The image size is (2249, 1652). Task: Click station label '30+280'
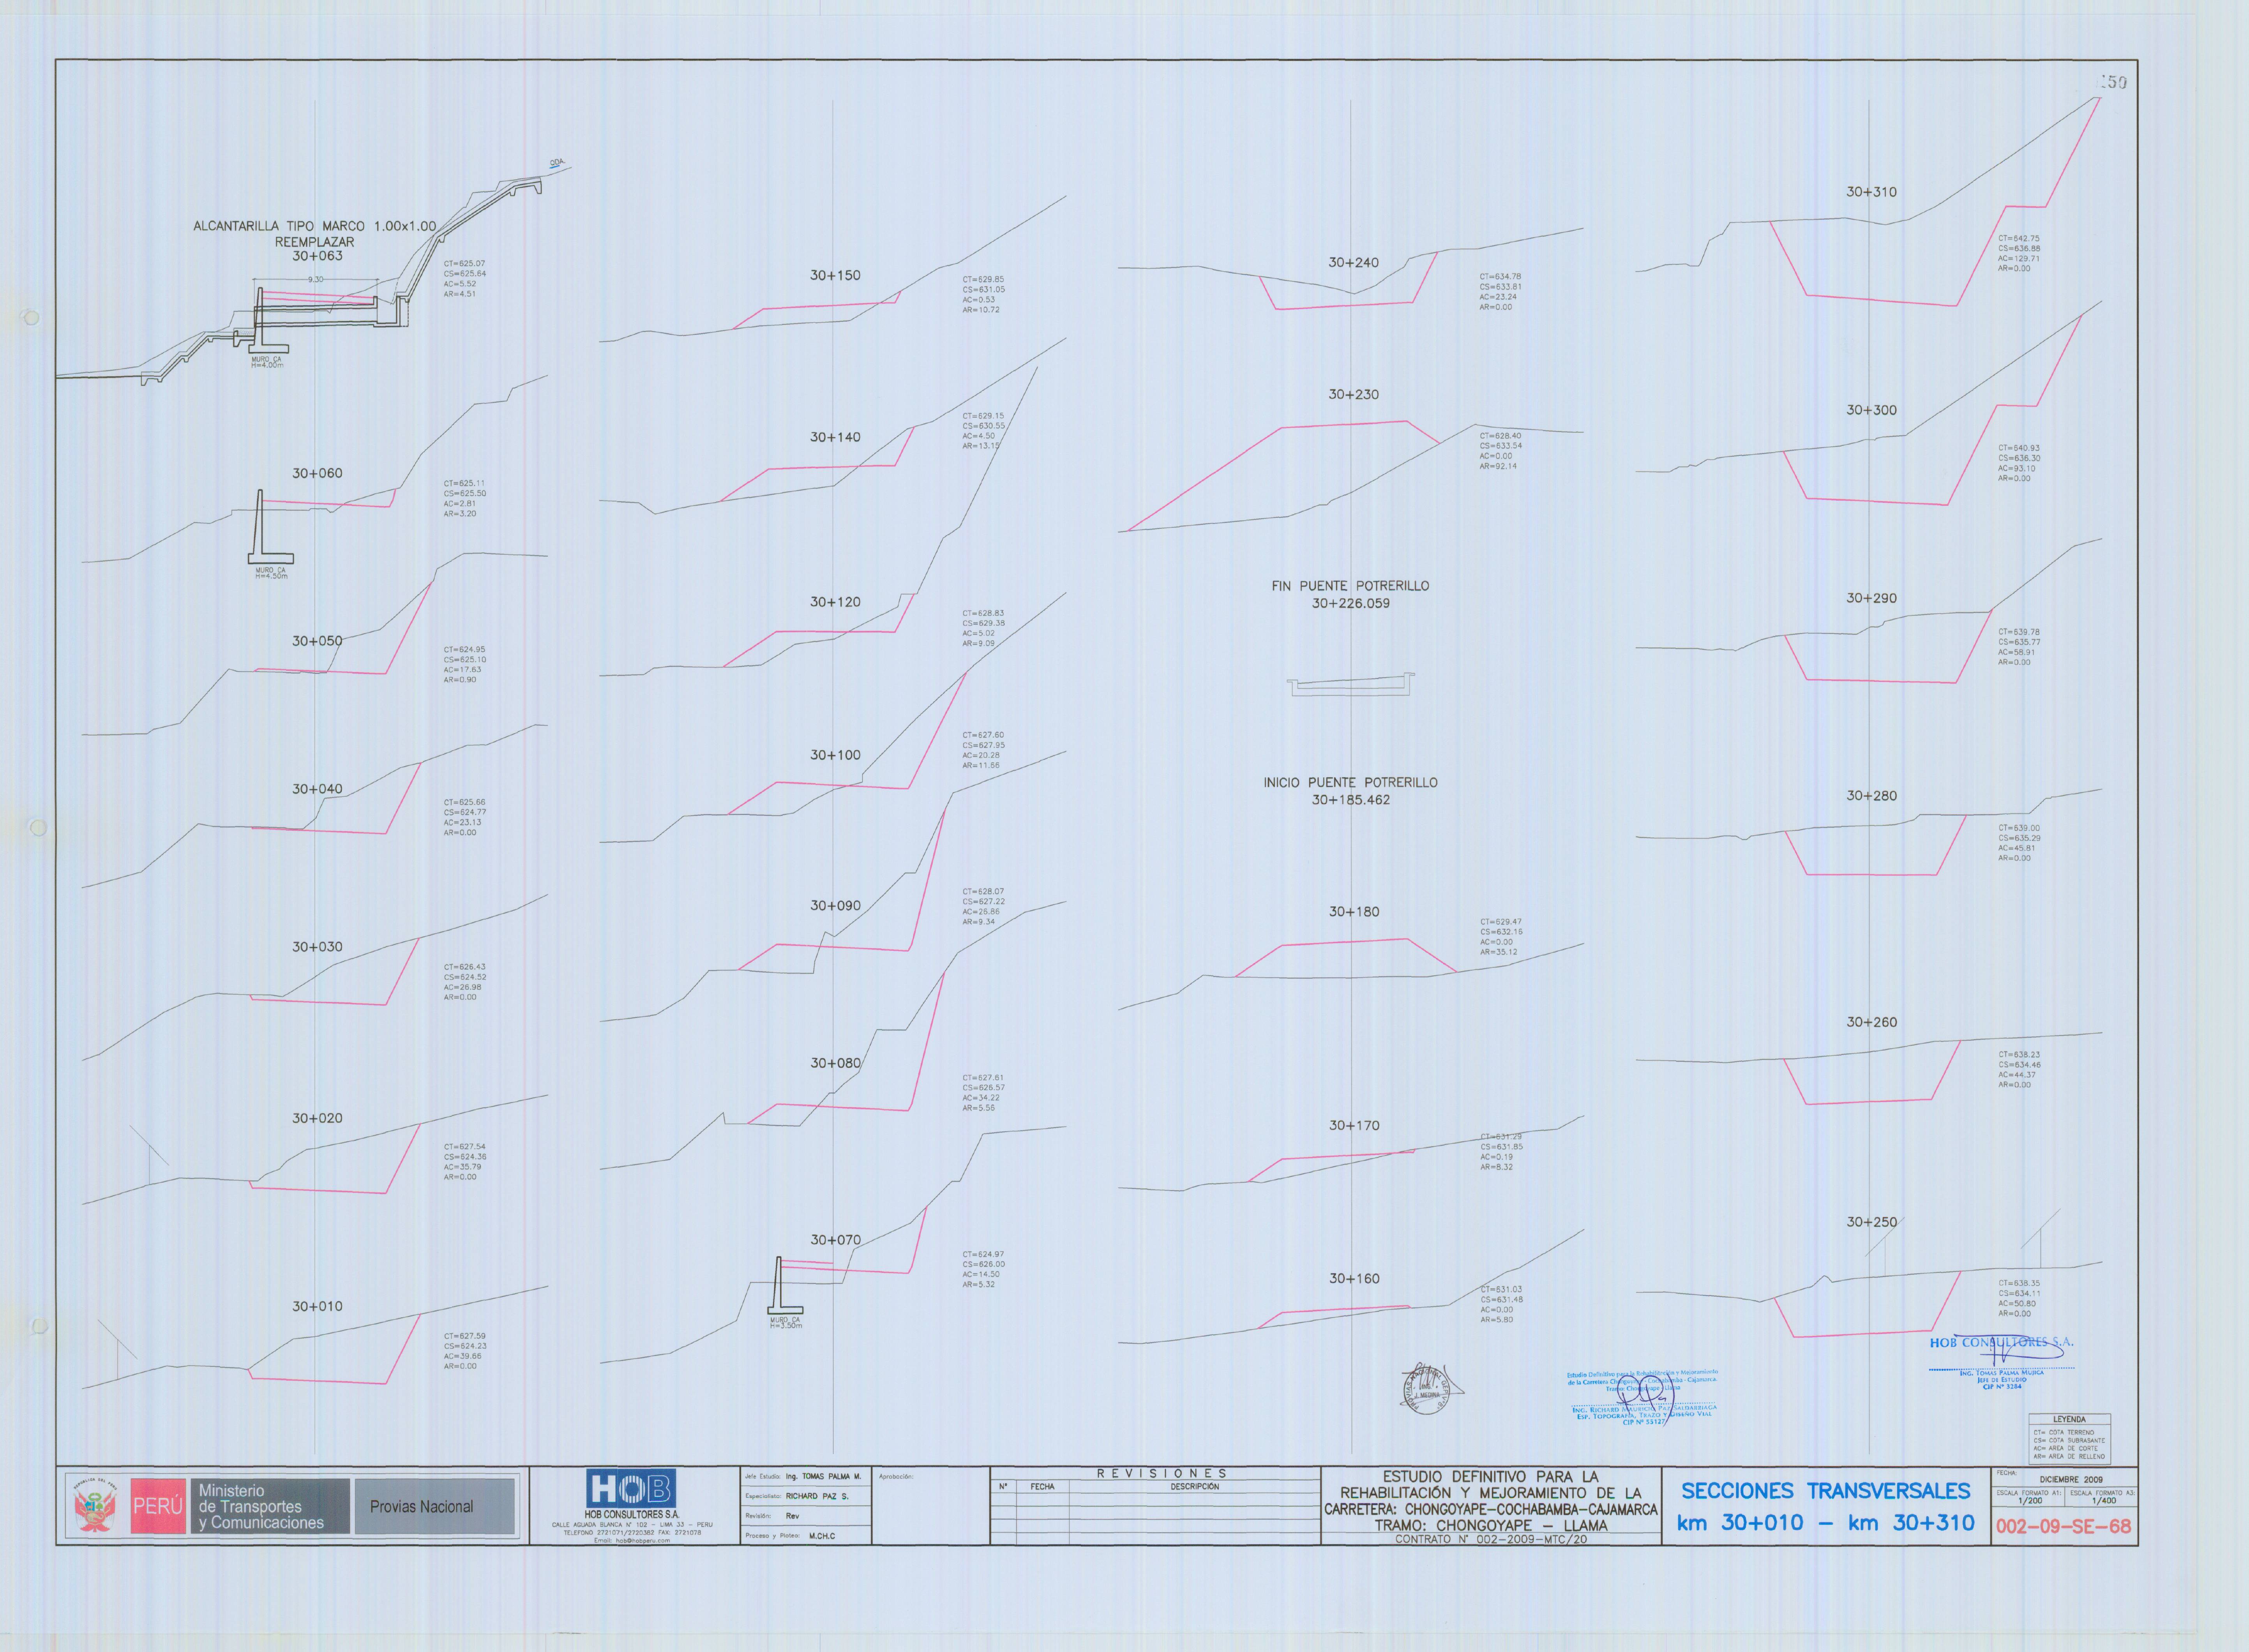click(x=1871, y=796)
